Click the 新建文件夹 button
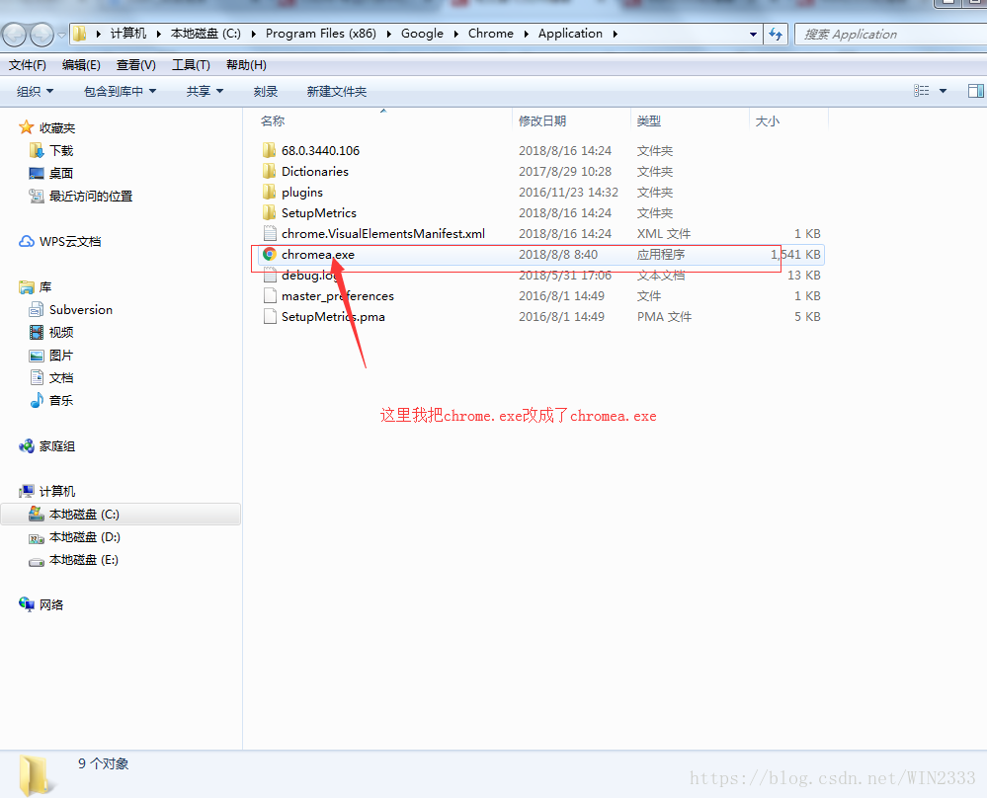This screenshot has height=798, width=987. [x=336, y=91]
